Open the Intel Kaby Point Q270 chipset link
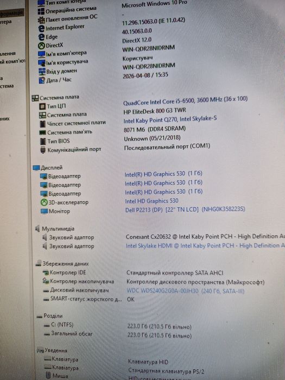The image size is (285, 380). (170, 120)
